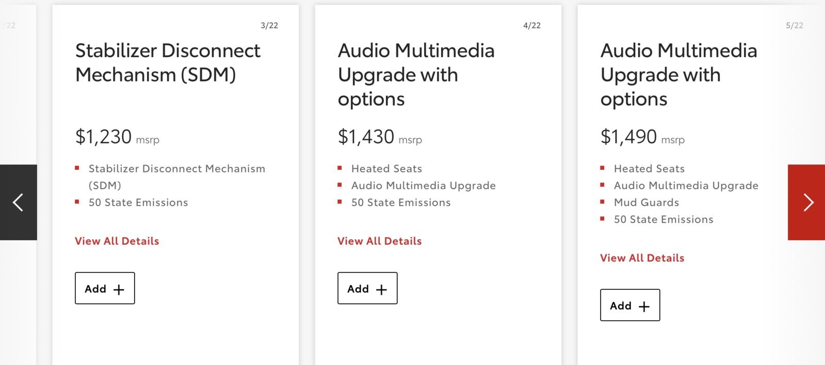Click the Mud Guards feature item
Screen dimensions: 825x365
pyautogui.click(x=646, y=202)
